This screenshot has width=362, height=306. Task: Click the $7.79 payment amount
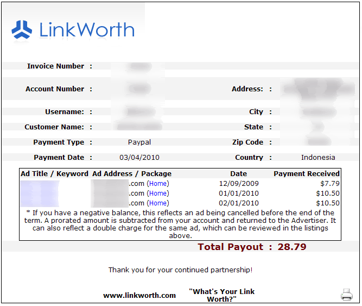point(330,184)
